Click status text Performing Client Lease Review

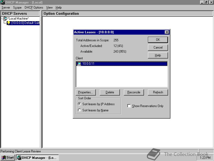pyautogui.click(x=21, y=151)
